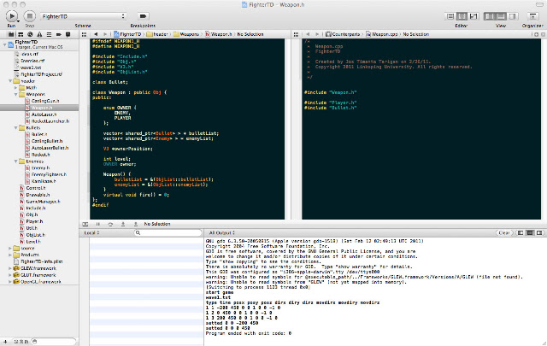547x346 pixels.
Task: Open the Local variables scope dropdown
Action: [x=92, y=232]
